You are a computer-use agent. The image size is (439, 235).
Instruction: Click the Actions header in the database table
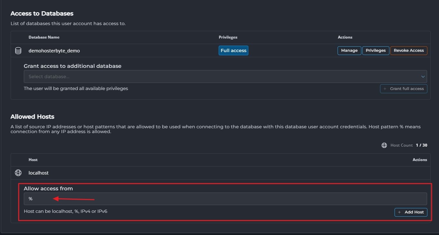coord(345,37)
